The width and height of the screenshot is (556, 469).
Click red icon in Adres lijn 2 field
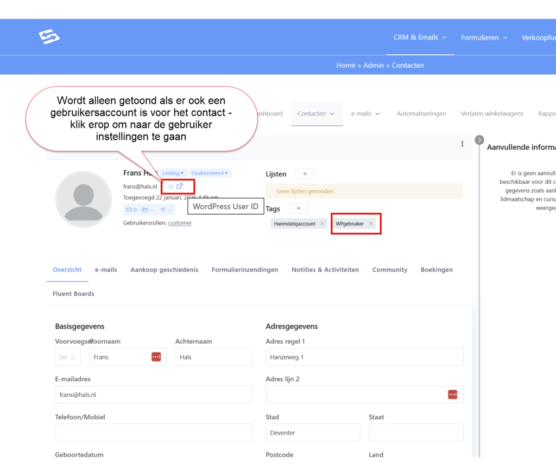452,394
